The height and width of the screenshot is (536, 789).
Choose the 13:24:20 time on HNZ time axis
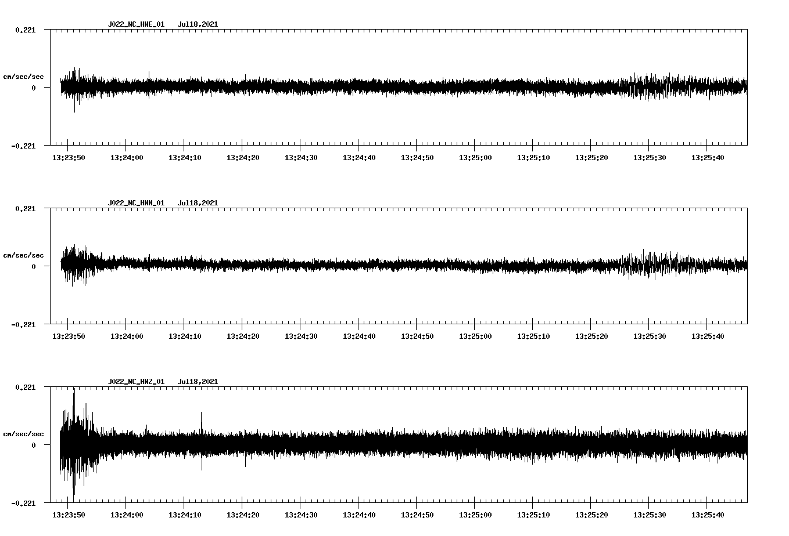pos(243,515)
